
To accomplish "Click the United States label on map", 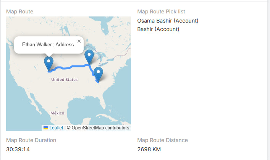I will pyautogui.click(x=64, y=80).
